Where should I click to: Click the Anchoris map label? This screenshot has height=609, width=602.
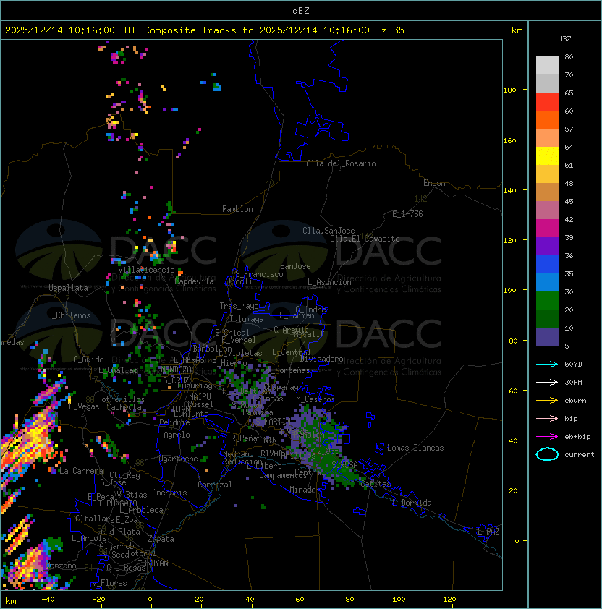(x=169, y=493)
